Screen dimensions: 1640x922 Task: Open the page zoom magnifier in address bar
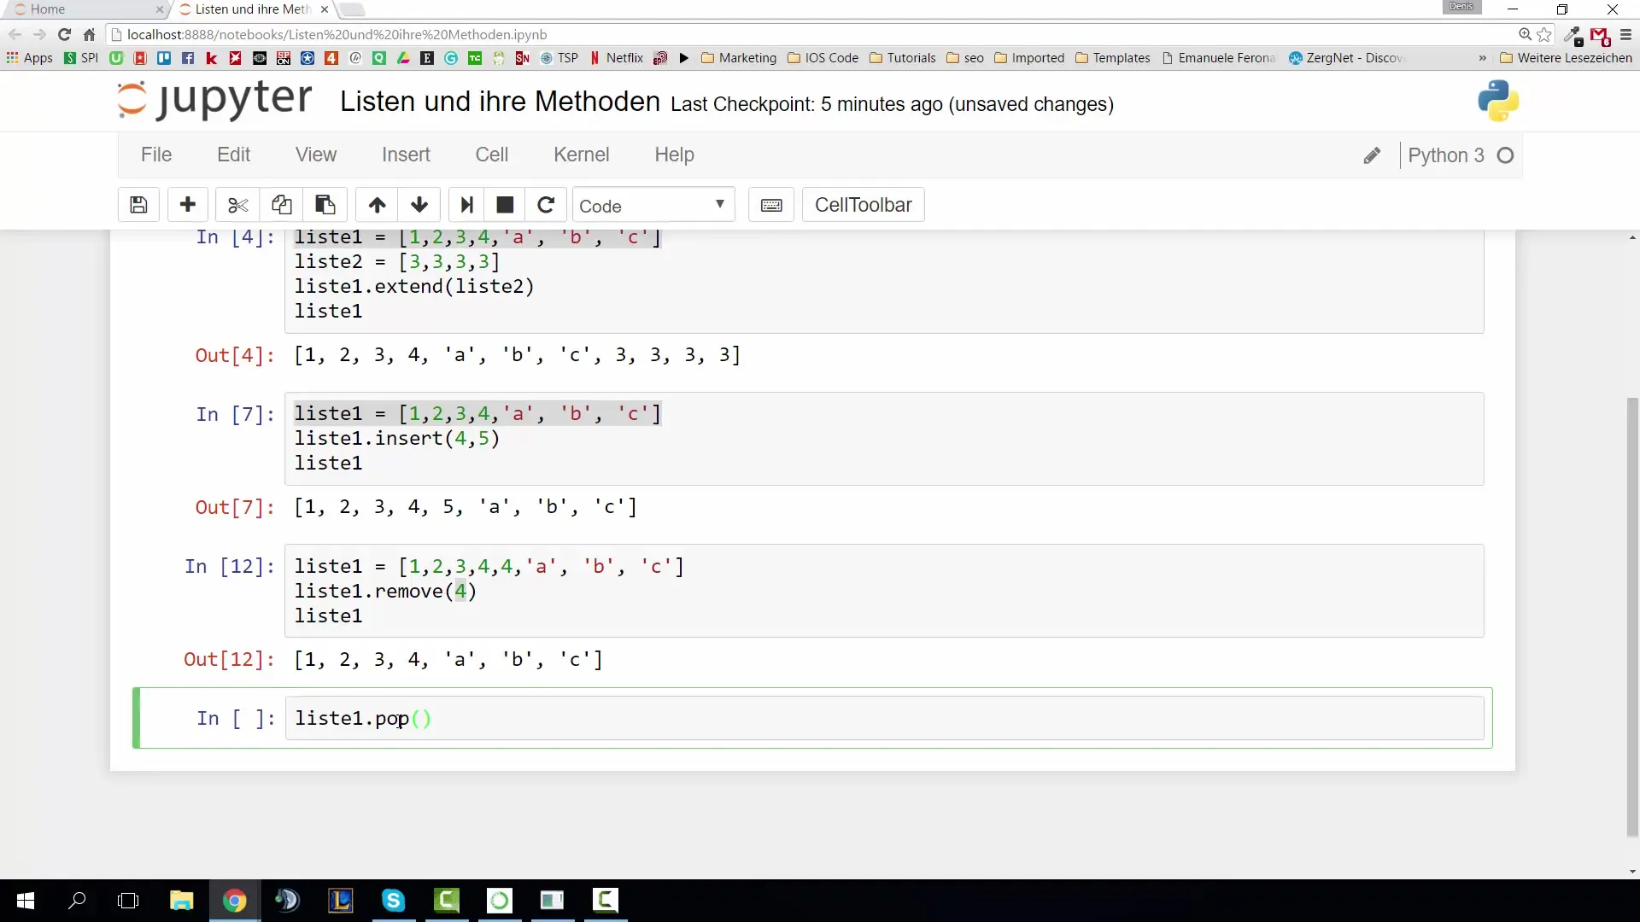pos(1525,34)
